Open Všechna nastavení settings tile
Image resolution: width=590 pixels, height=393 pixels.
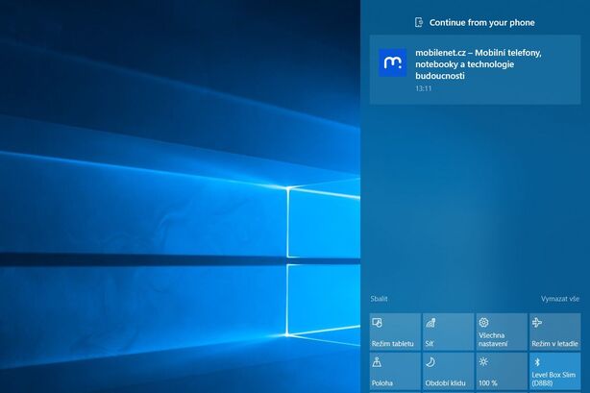point(502,332)
